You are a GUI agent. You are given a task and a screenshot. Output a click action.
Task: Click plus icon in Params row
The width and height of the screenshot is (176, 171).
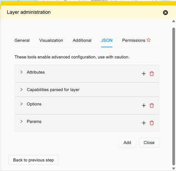coord(144,123)
